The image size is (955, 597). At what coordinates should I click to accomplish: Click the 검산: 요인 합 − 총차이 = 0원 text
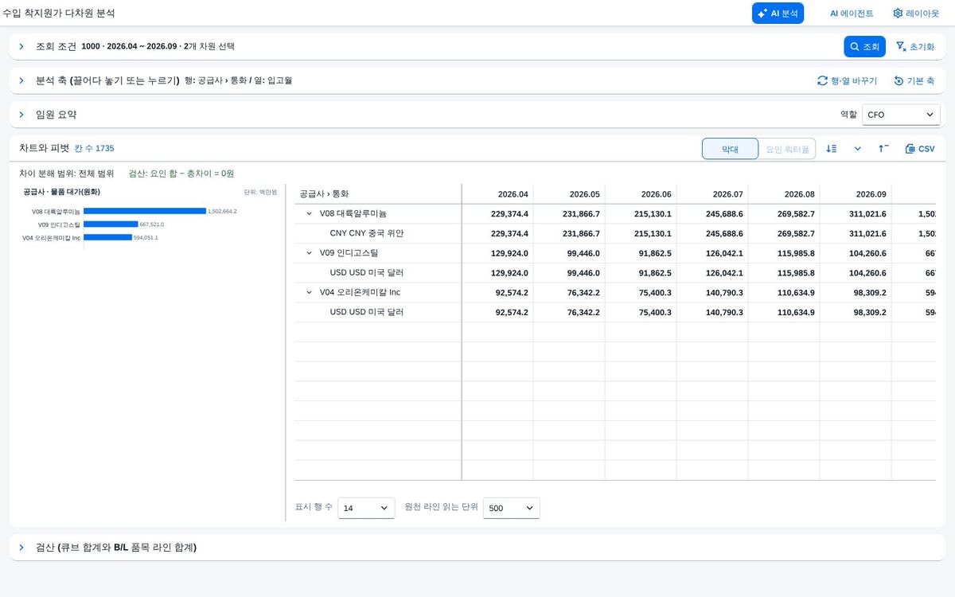181,174
